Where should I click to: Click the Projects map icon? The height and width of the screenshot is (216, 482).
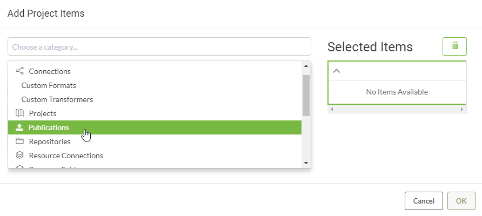tap(19, 113)
